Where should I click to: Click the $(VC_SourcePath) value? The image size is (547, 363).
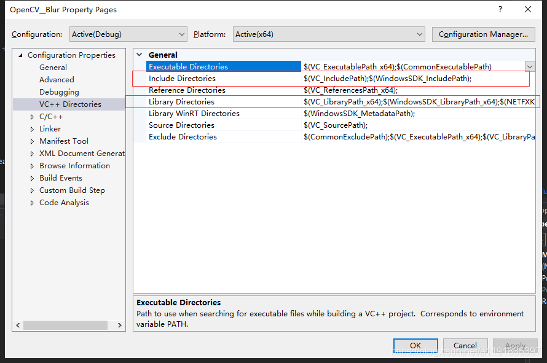tap(336, 125)
